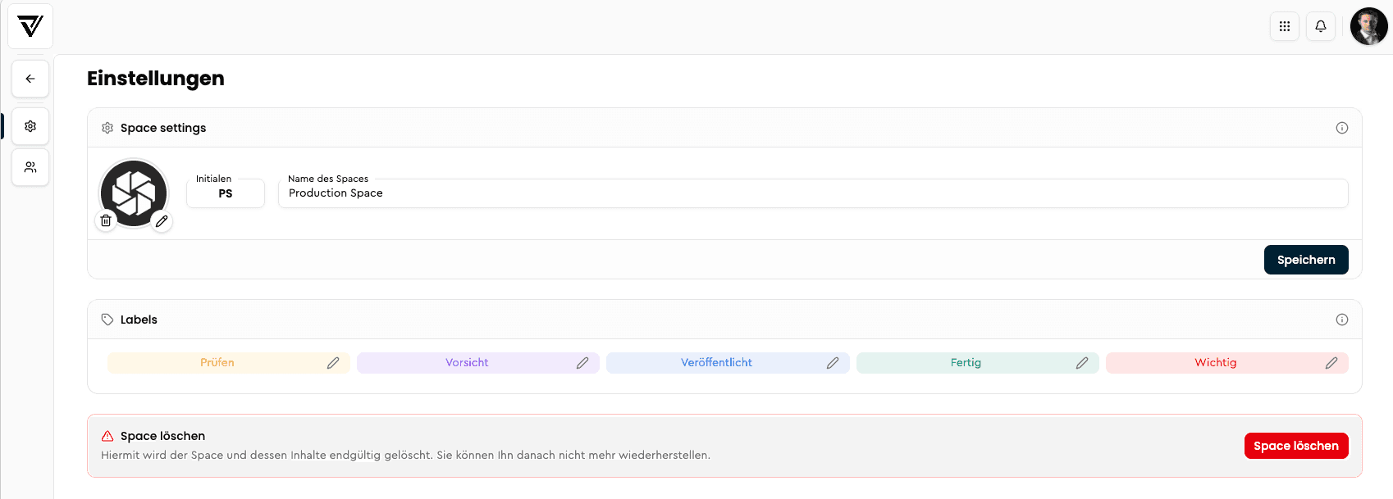The width and height of the screenshot is (1393, 499).
Task: Show info for Space settings section
Action: [x=1342, y=128]
